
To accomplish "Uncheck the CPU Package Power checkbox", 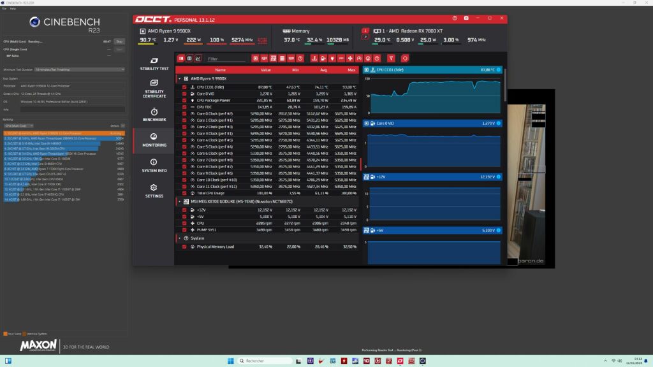I will coord(184,100).
